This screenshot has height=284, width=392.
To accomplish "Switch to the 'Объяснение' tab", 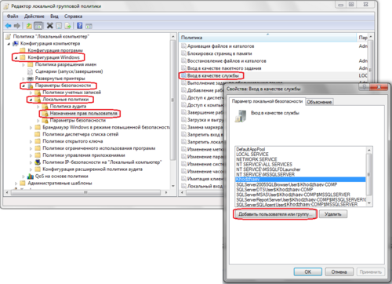I will point(319,102).
